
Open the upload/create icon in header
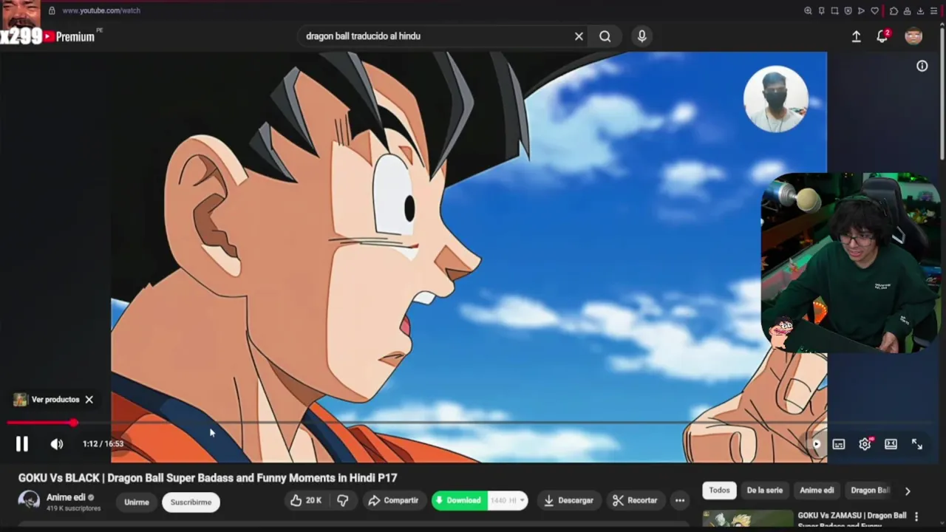[856, 36]
